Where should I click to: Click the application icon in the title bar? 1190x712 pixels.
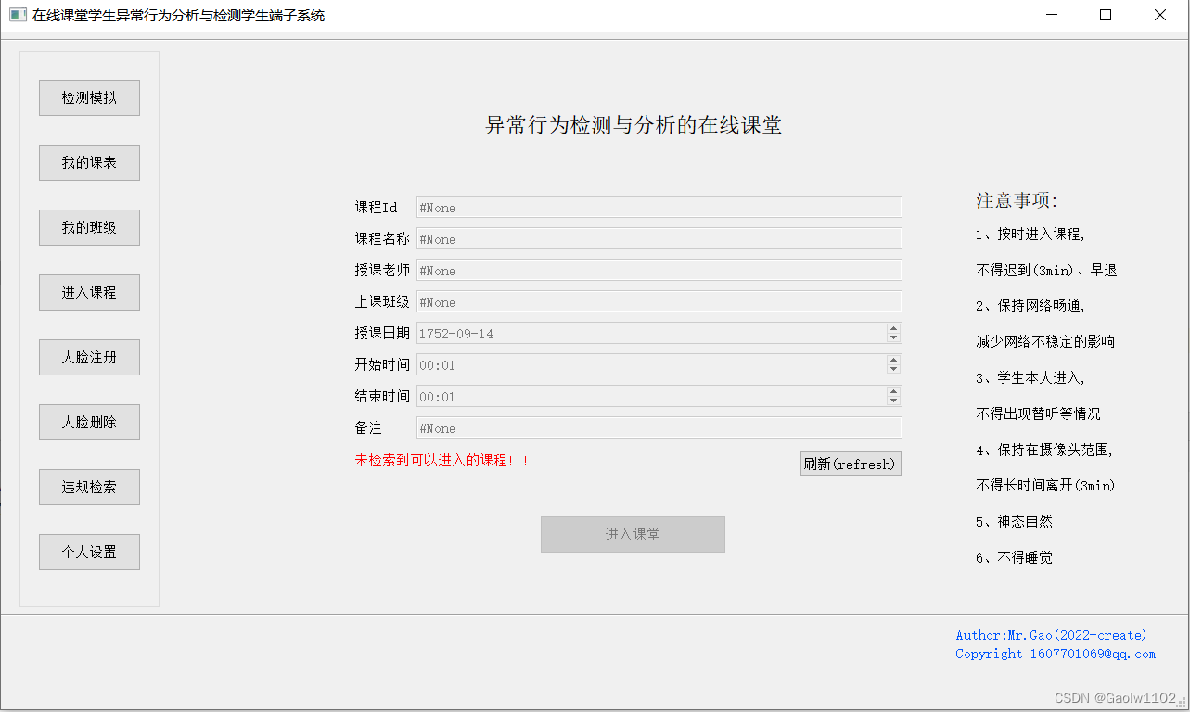click(18, 15)
